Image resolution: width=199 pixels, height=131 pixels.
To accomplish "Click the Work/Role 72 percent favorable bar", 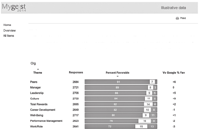I will click(110, 126).
